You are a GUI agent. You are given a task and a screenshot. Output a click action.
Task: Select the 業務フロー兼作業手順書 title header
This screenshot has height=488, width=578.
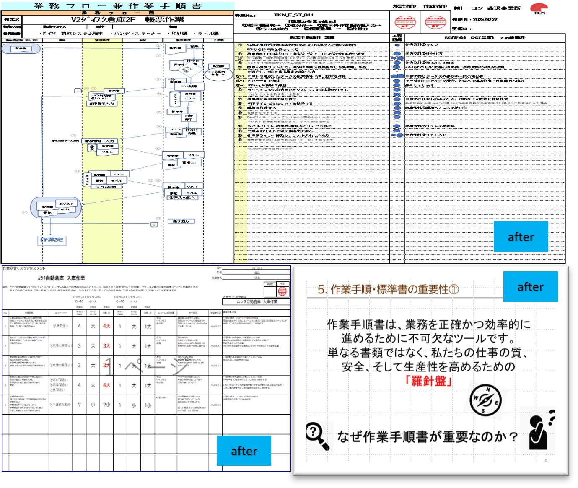[117, 5]
